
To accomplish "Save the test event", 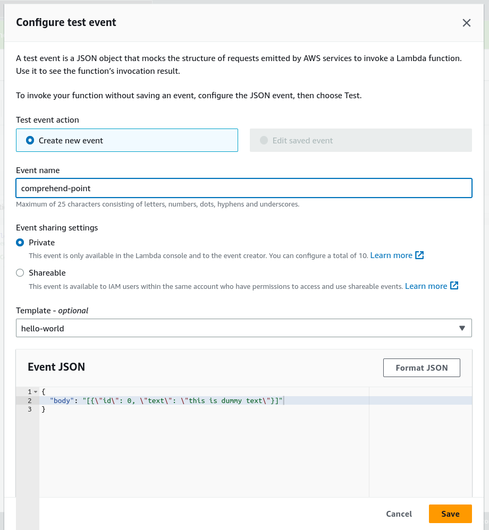I will coord(450,514).
